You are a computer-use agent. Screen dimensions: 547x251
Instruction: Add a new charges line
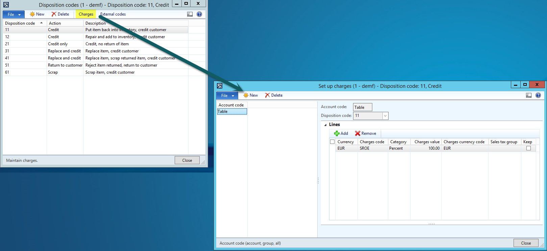tap(341, 133)
